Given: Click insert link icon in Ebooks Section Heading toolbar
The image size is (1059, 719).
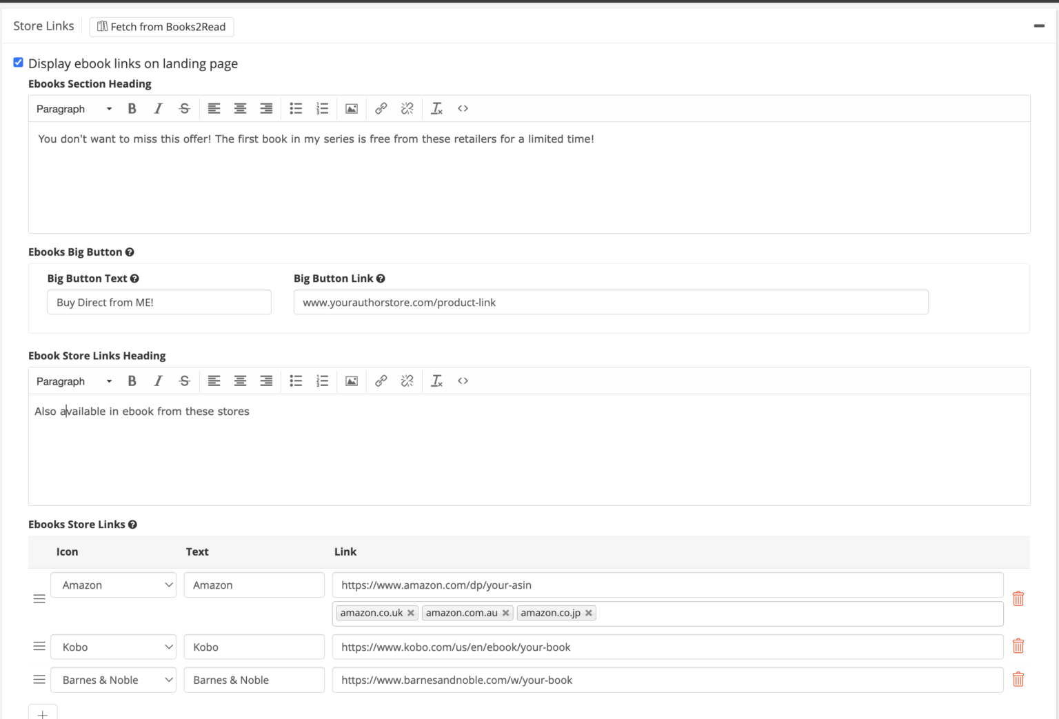Looking at the screenshot, I should pos(381,108).
